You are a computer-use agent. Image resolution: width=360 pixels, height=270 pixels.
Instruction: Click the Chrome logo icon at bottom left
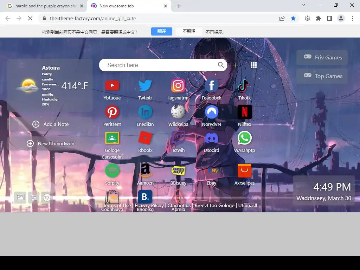pos(47,198)
